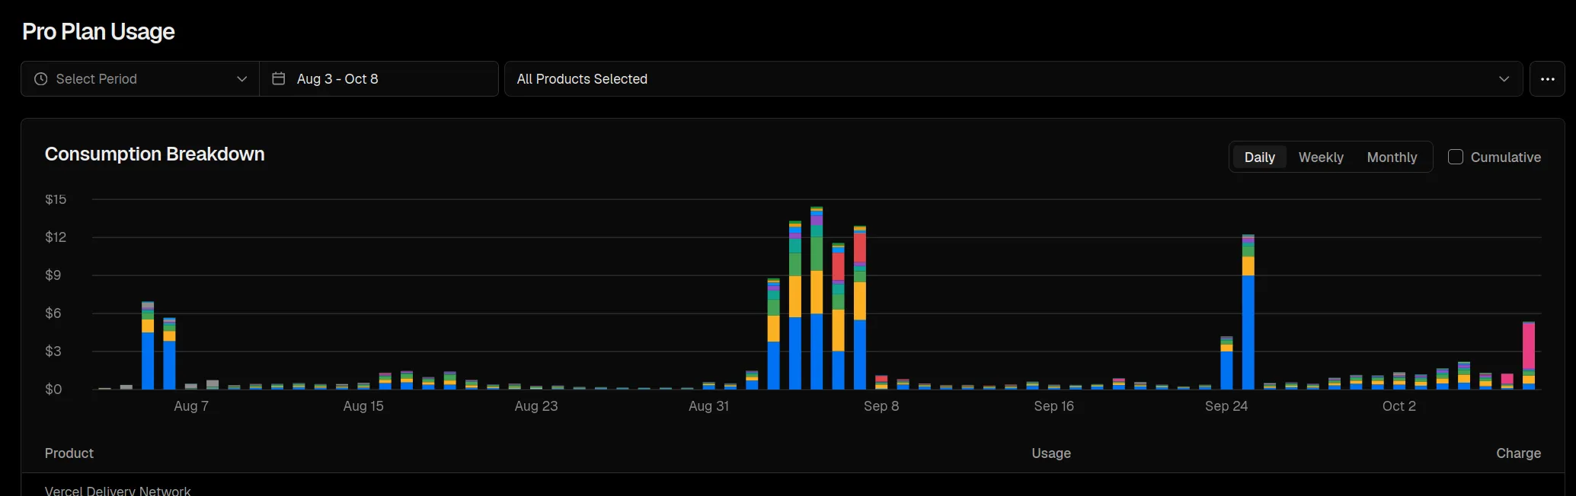The image size is (1576, 496).
Task: Click the Sep 24 x-axis label
Action: point(1226,406)
